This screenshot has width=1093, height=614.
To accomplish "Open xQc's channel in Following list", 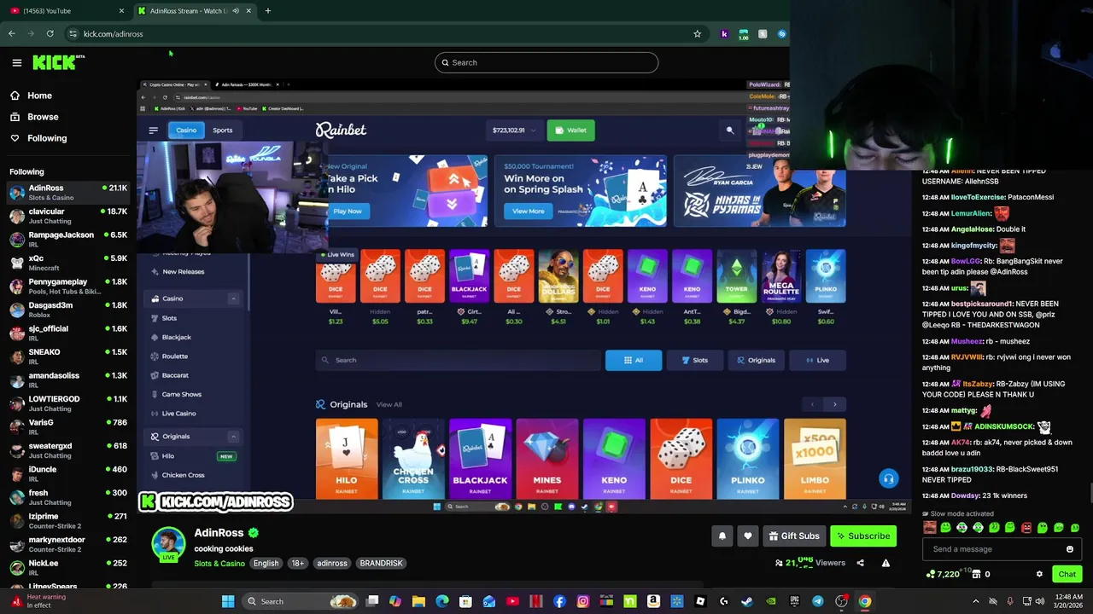I will [x=68, y=263].
